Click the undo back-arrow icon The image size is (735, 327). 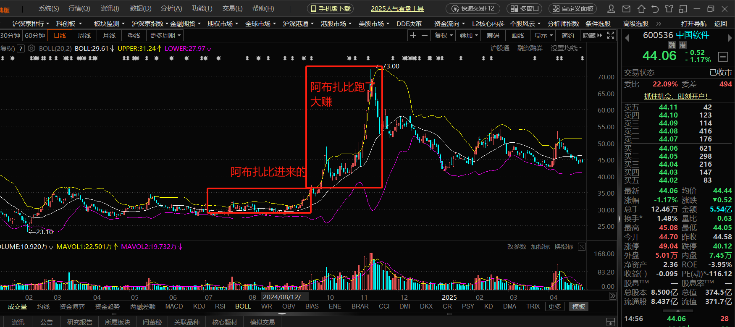[655, 8]
